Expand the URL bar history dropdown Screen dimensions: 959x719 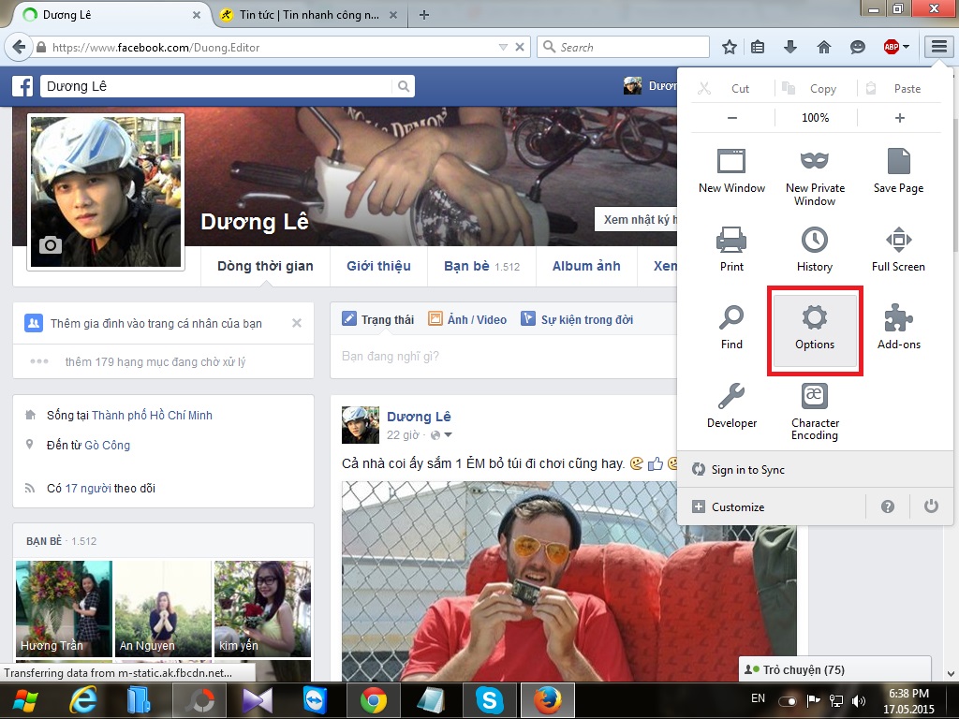tap(503, 47)
